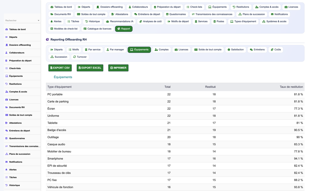
Task: Select the Rapport top tab
Action: [x=124, y=29]
